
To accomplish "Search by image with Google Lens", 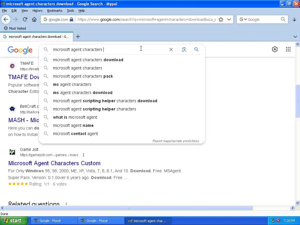I will pos(184,50).
